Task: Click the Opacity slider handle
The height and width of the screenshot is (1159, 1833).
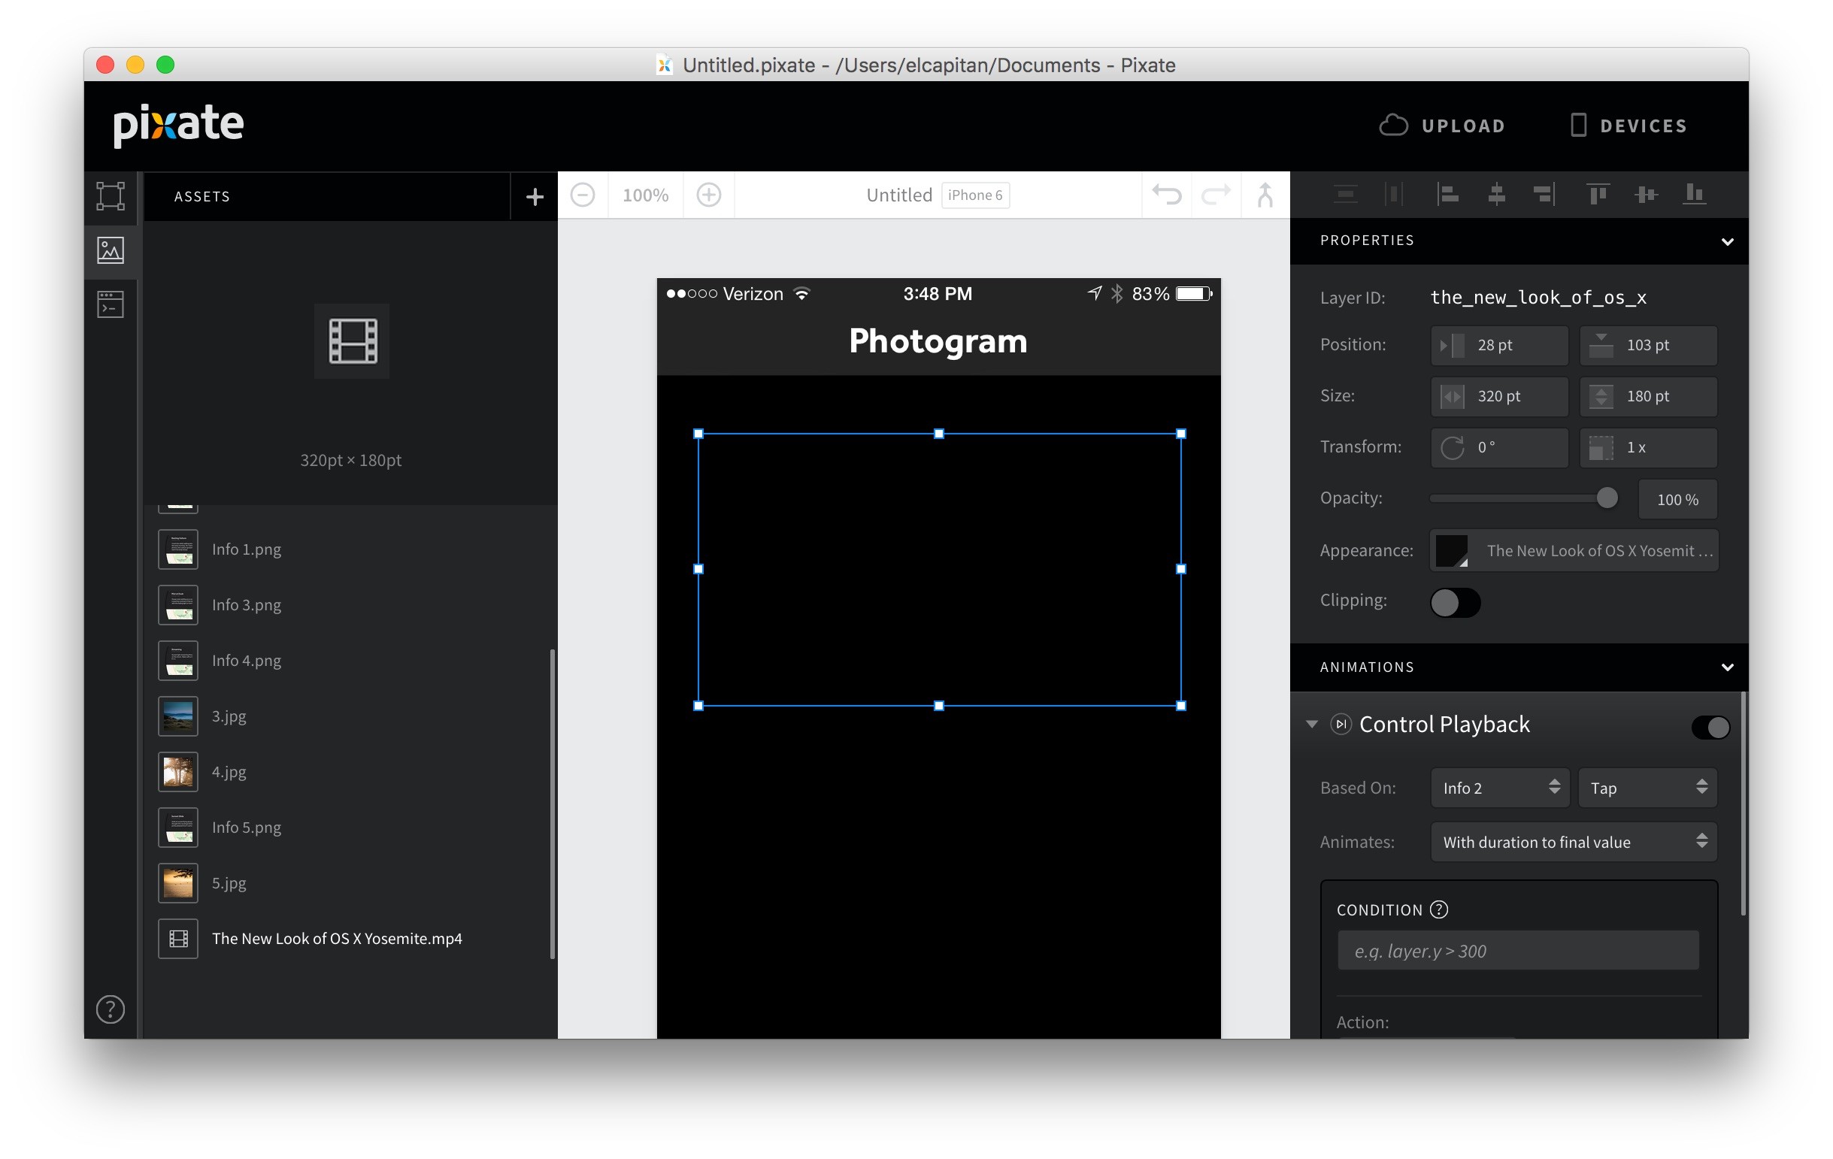Action: coord(1607,498)
